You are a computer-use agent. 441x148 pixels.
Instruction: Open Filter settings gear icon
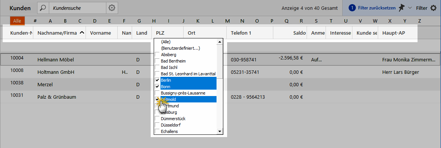433,8
